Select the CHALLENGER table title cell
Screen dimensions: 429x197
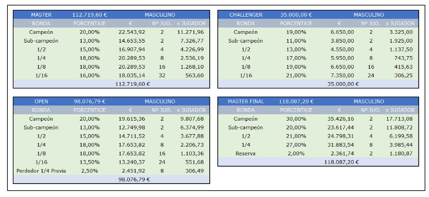(246, 15)
